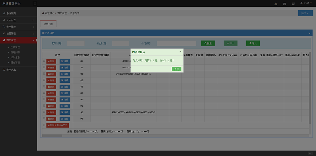Screen dimensions: 316x156
Task: Open the root user dropdown menu
Action: [305, 3]
